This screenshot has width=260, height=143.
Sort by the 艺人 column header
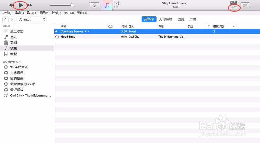142,26
